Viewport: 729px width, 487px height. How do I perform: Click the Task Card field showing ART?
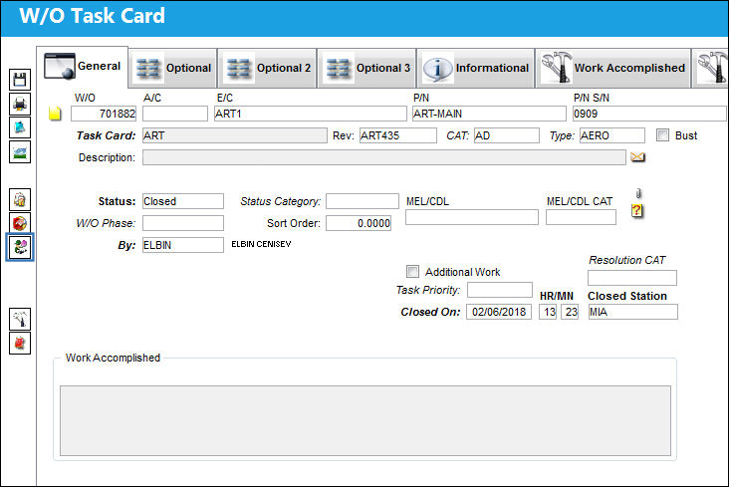pyautogui.click(x=235, y=135)
